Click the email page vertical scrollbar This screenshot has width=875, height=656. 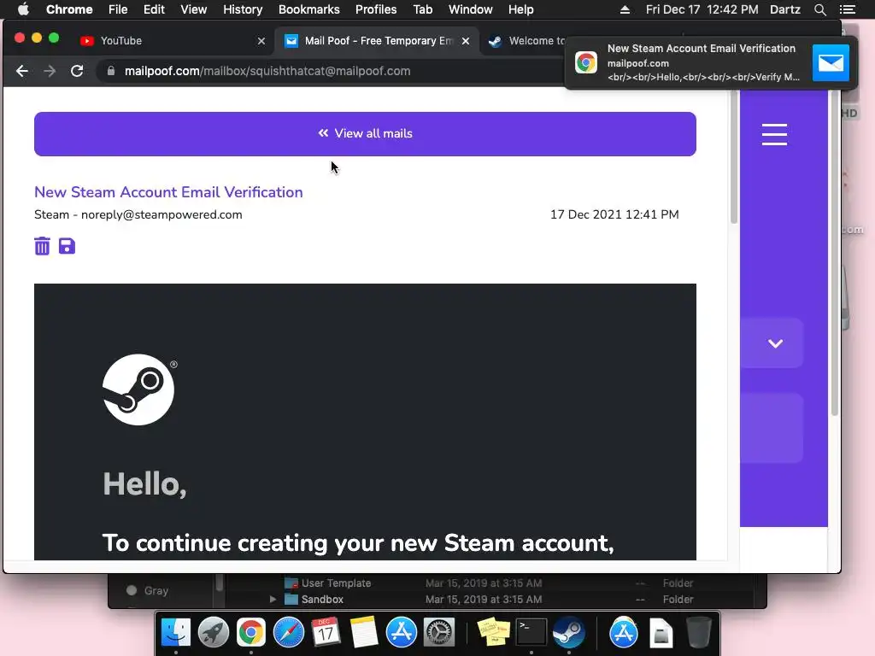pyautogui.click(x=734, y=157)
